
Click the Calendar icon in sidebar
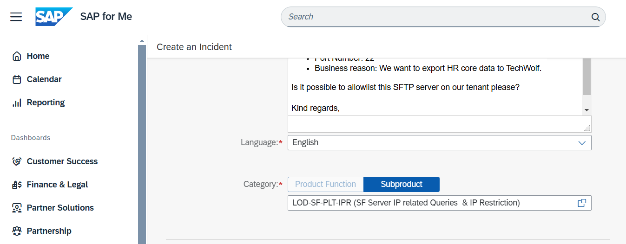pos(17,79)
